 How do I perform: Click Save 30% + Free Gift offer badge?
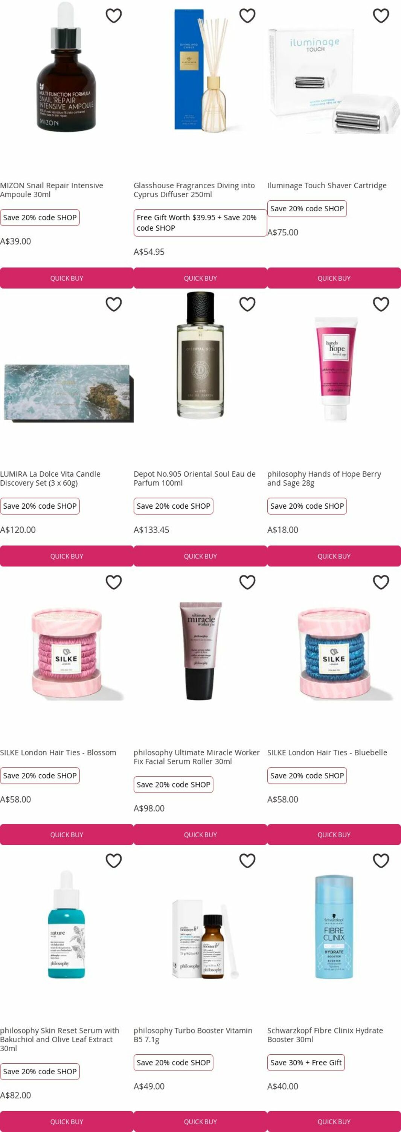[x=306, y=1063]
